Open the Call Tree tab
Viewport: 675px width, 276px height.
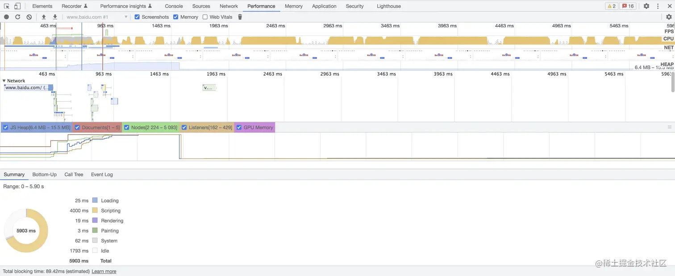pyautogui.click(x=74, y=174)
